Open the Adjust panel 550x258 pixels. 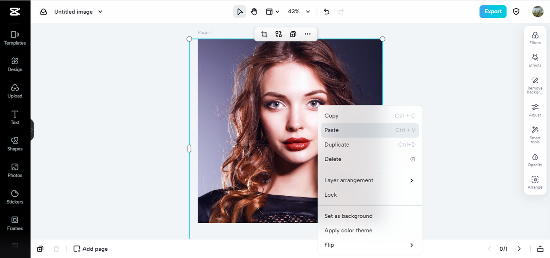click(535, 110)
